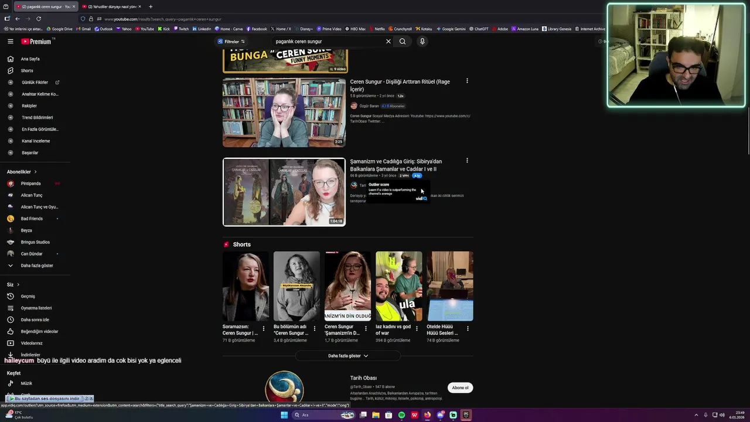Click in the YouTube search field
Viewport: 750px width, 422px height.
coord(328,42)
